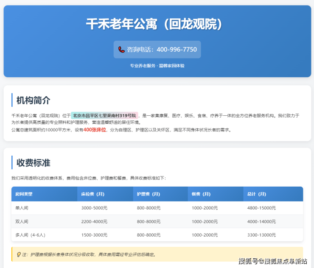The width and height of the screenshot is (314, 268).
Task: Select the highlighted address 北京市昌平区七里渠南村319号院
Action: [104, 115]
